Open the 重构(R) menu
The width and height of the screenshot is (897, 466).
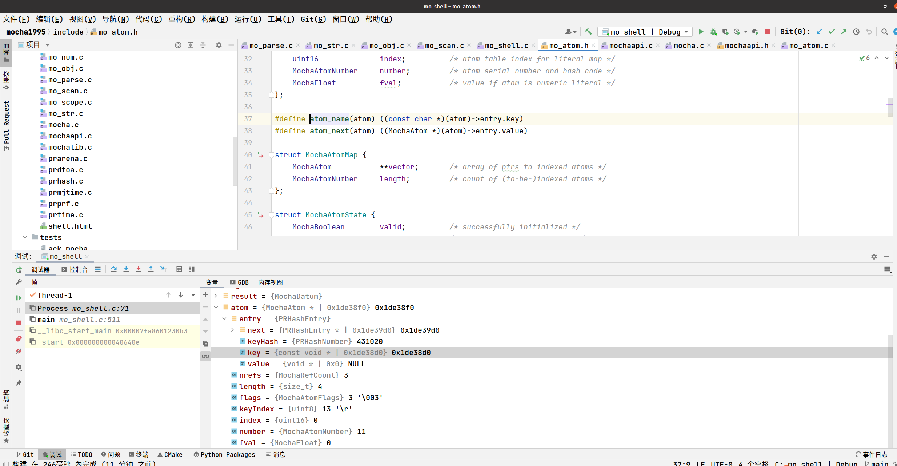182,19
